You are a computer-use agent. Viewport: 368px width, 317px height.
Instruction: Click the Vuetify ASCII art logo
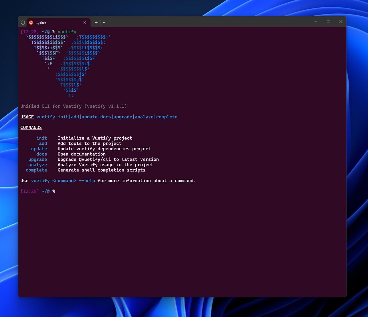[x=68, y=66]
